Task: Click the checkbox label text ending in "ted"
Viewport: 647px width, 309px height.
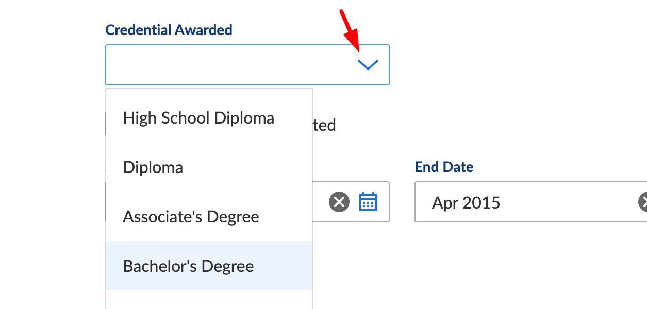Action: (x=325, y=125)
